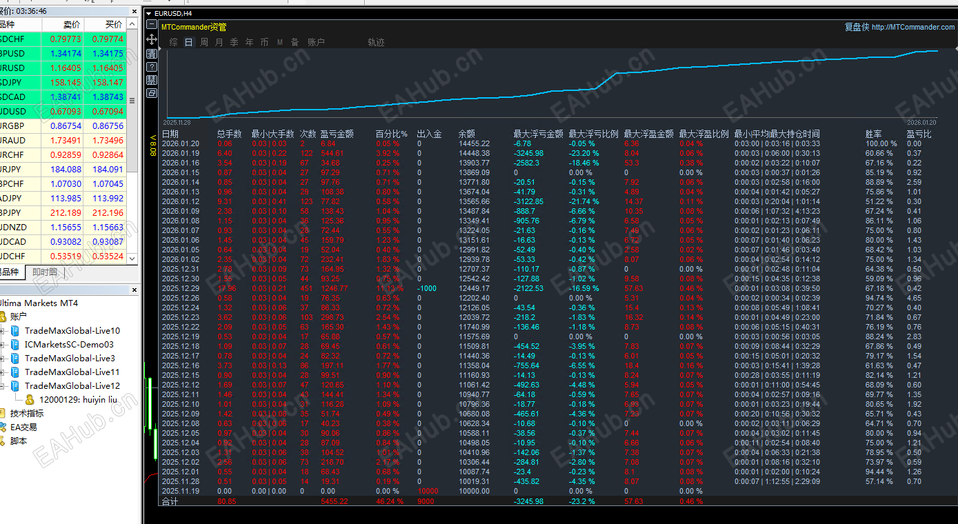
Task: Switch to the 即时图 tab
Action: 45,272
